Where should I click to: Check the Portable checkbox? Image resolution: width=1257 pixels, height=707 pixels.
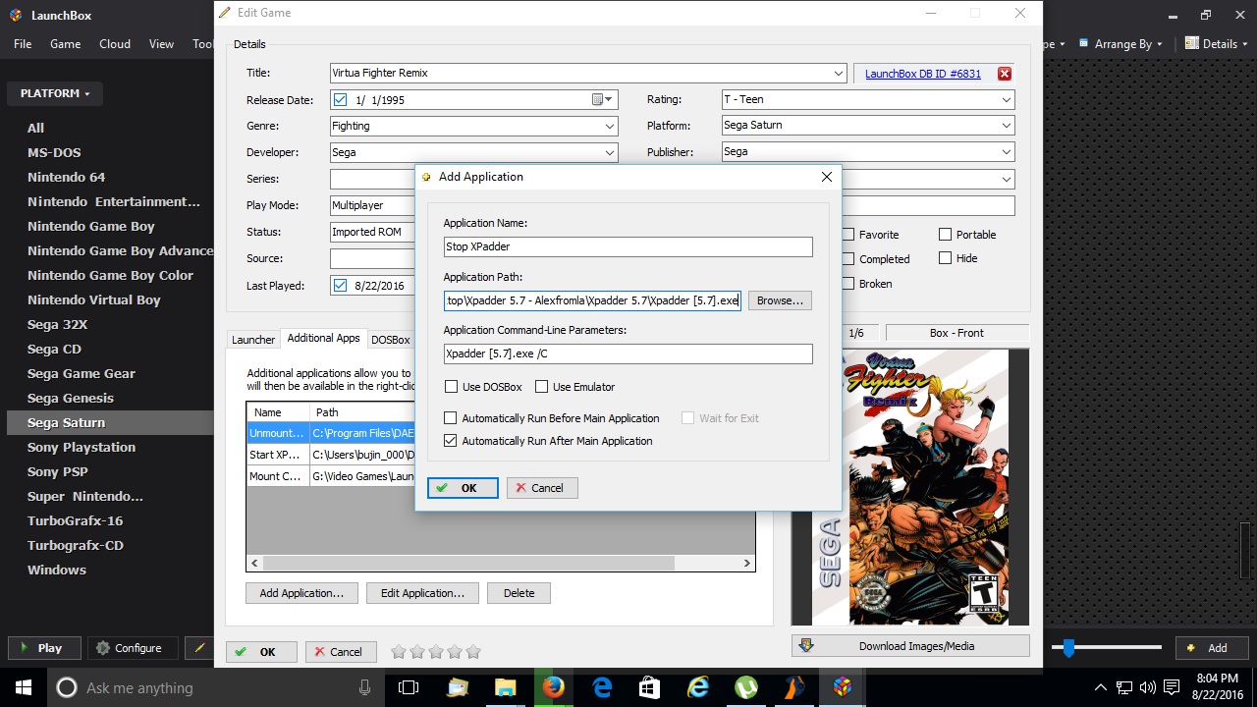click(945, 235)
